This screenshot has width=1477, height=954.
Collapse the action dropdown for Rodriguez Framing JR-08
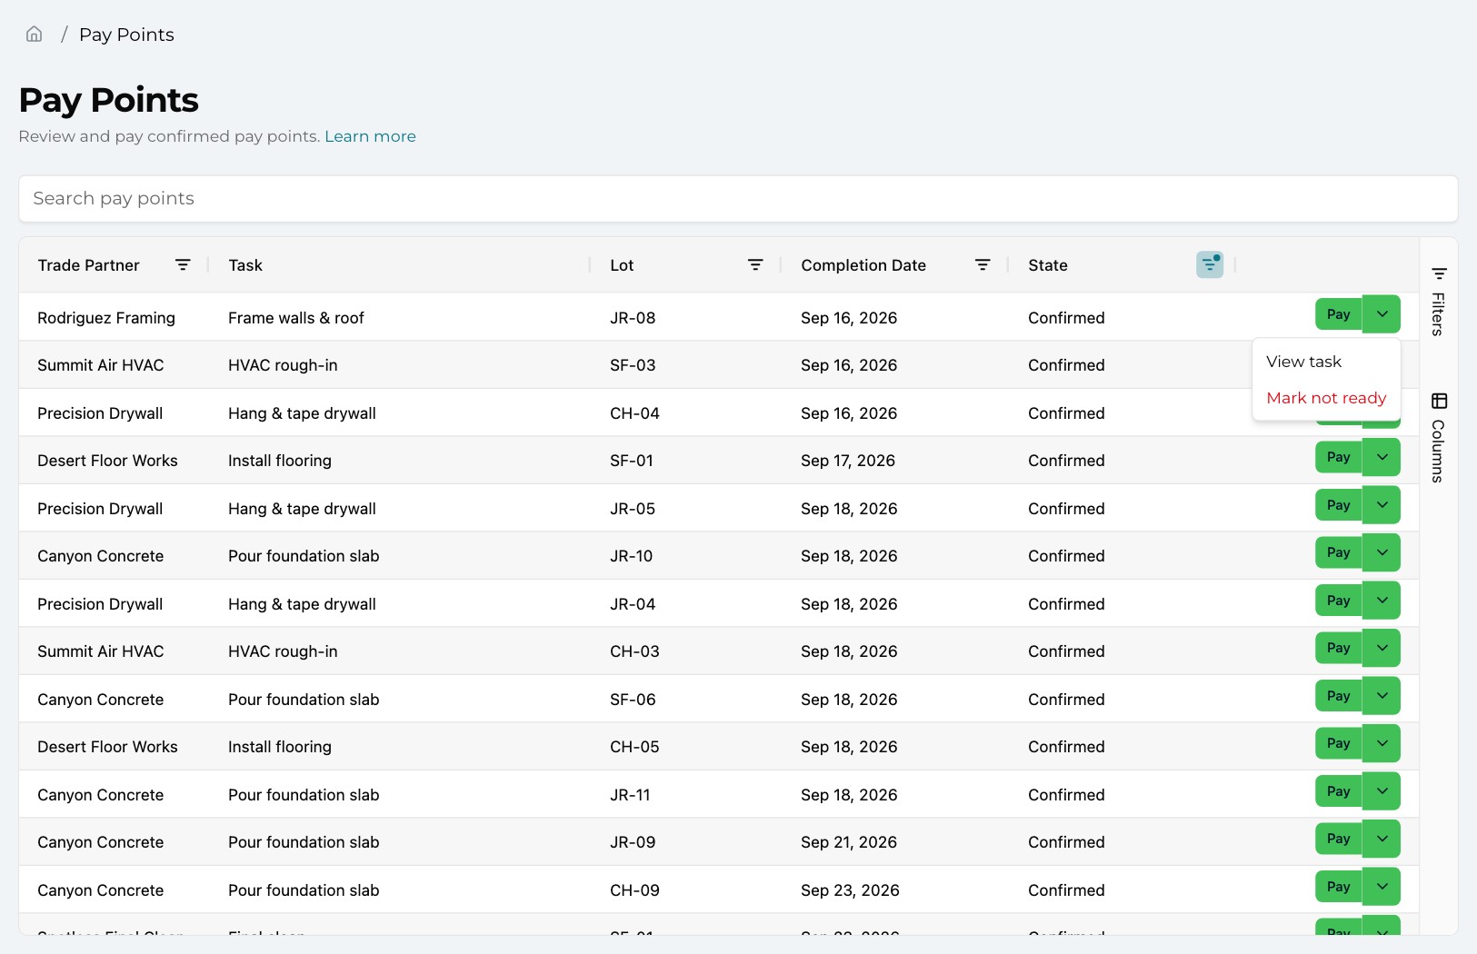[1382, 314]
